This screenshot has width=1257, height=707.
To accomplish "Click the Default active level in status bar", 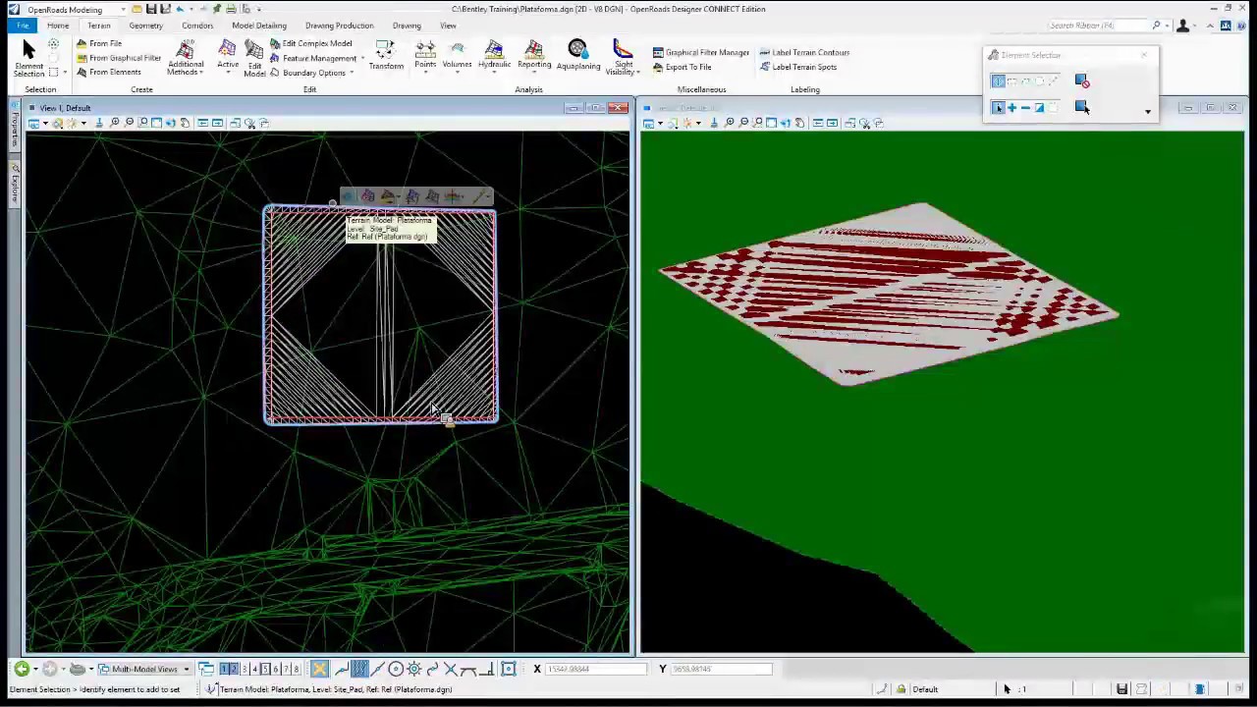I will pos(925,689).
